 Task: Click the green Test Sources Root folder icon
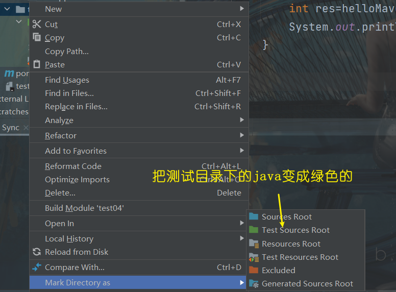pos(254,230)
